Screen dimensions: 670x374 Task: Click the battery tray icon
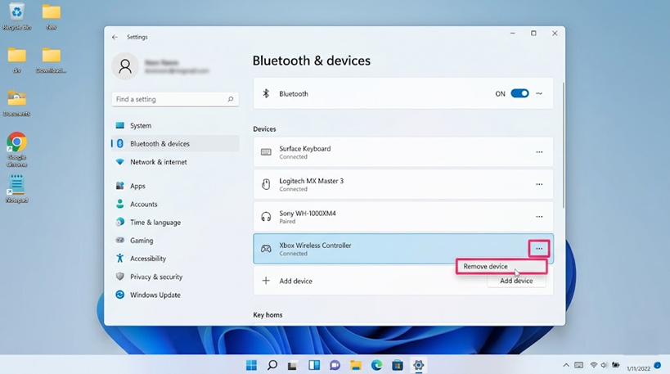click(616, 365)
